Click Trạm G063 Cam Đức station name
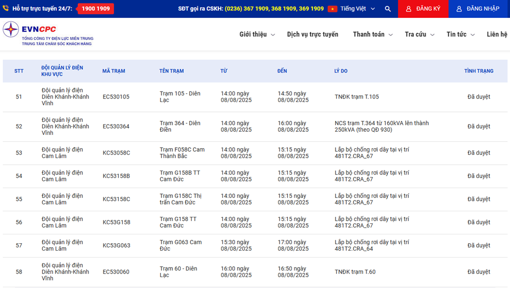This screenshot has height=288, width=510. pos(180,245)
